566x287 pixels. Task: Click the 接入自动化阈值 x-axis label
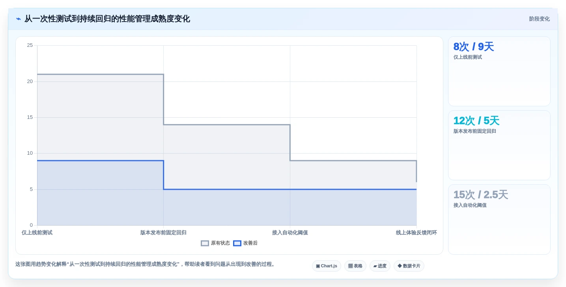click(x=290, y=233)
